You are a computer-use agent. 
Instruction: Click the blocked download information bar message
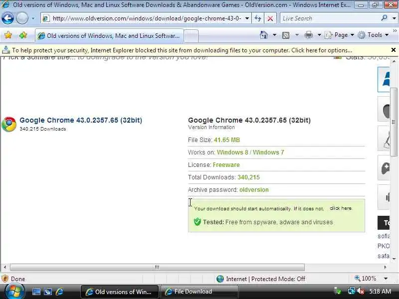(x=182, y=50)
